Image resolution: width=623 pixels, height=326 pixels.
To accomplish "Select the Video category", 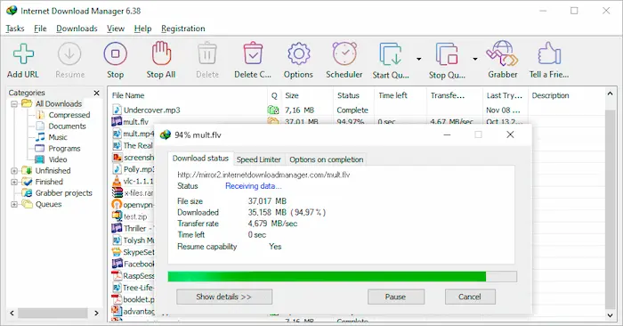I will tap(58, 159).
